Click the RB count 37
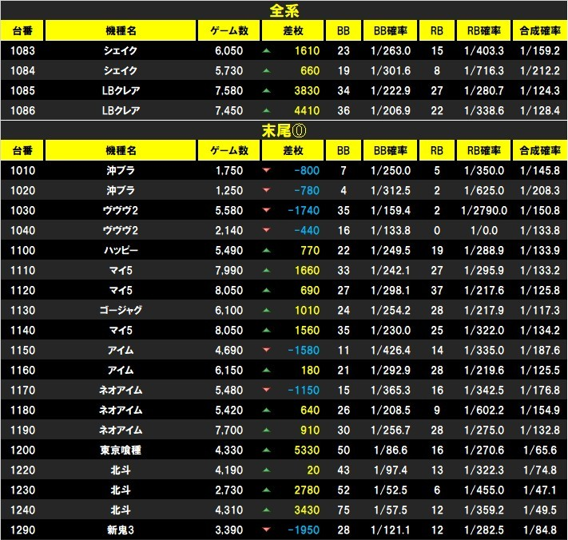Image resolution: width=568 pixels, height=540 pixels. 437,290
